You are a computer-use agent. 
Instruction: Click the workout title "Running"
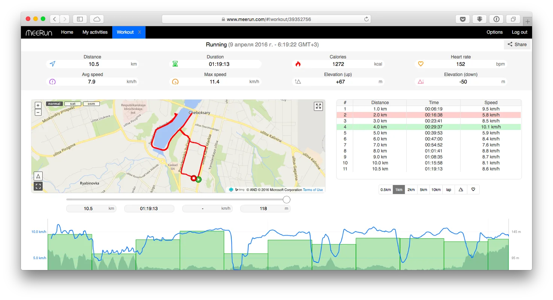tap(216, 45)
